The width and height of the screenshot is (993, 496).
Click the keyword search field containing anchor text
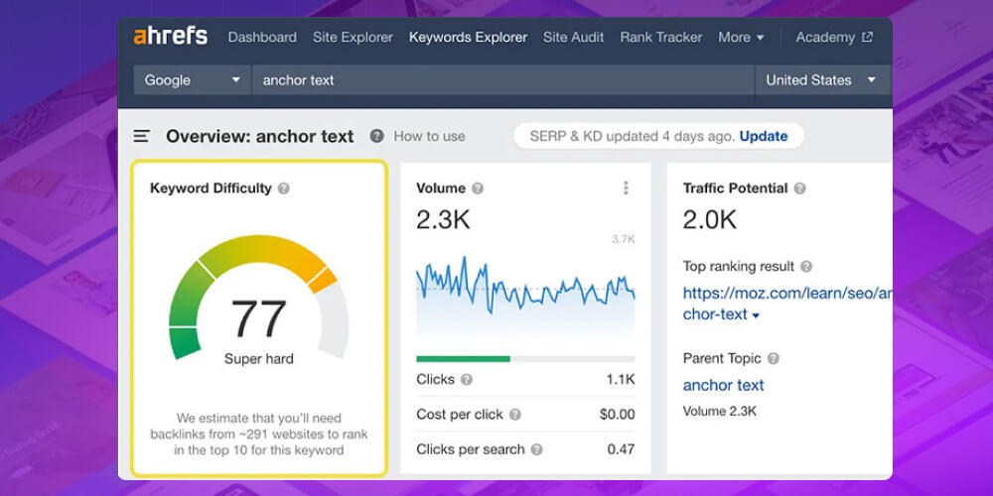[x=501, y=80]
